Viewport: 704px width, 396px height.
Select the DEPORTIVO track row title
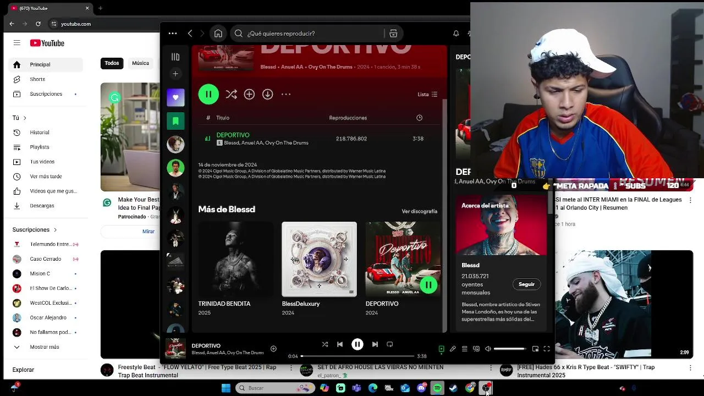233,135
